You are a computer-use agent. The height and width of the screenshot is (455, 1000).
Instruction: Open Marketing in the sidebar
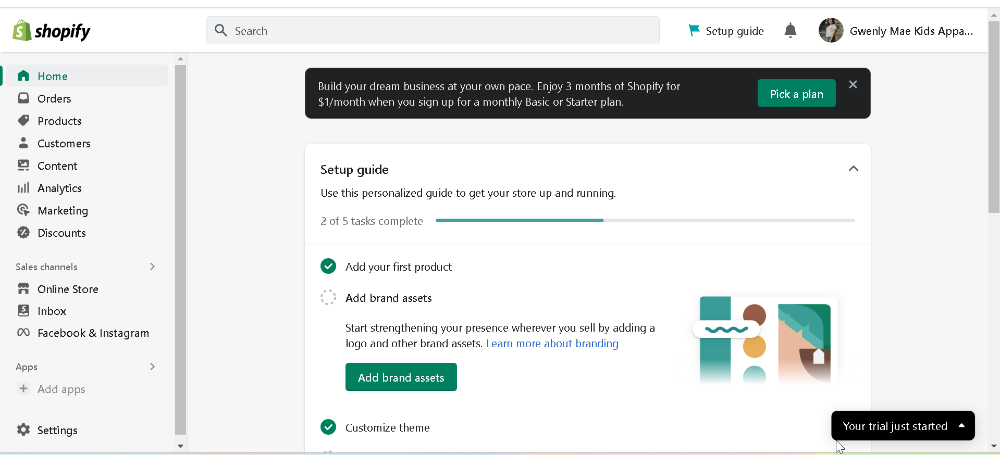pyautogui.click(x=63, y=210)
